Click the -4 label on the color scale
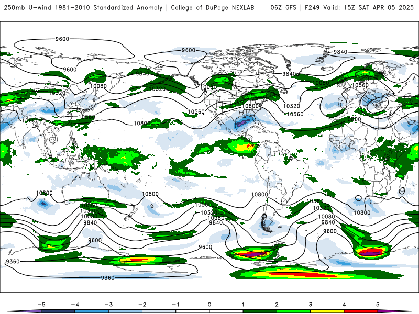Image resolution: width=419 pixels, height=314 pixels. click(75, 305)
